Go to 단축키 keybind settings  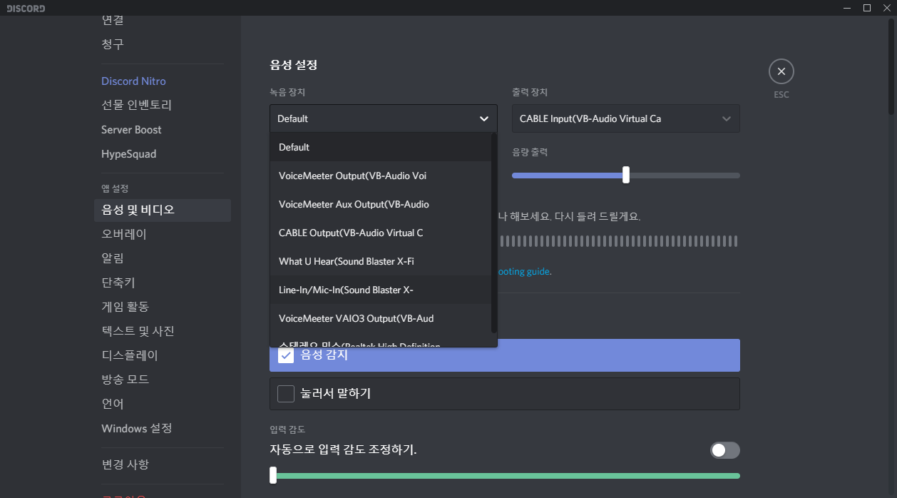coord(118,283)
